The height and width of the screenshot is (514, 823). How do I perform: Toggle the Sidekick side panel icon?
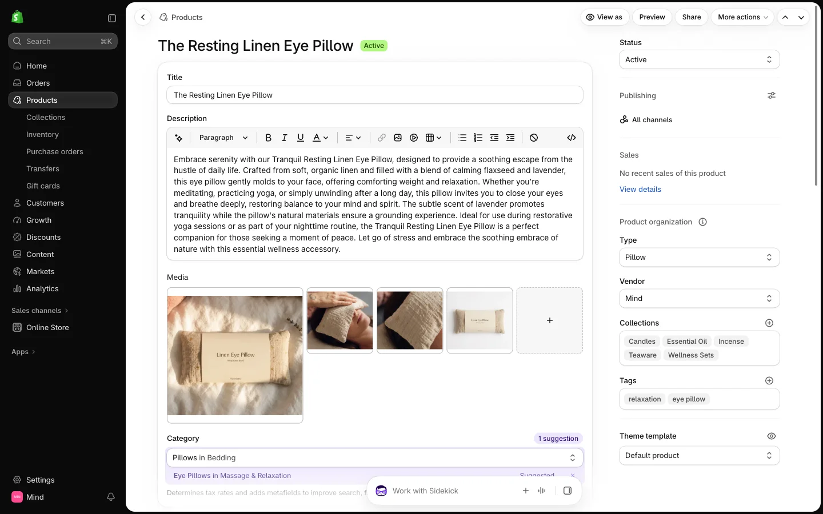568,491
